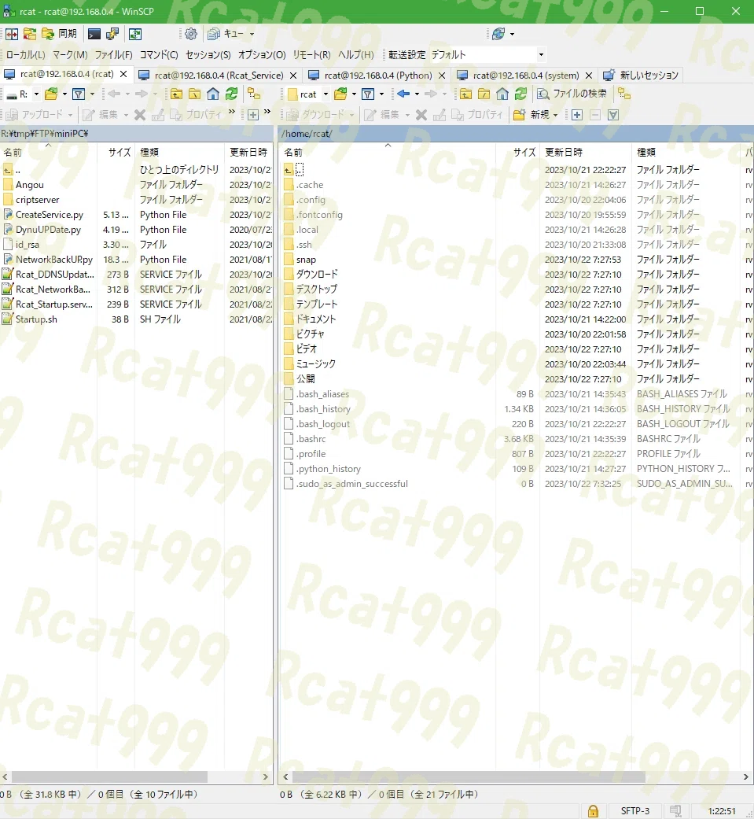Image resolution: width=754 pixels, height=819 pixels.
Task: Select CreateService.py in local panel
Action: (x=49, y=215)
